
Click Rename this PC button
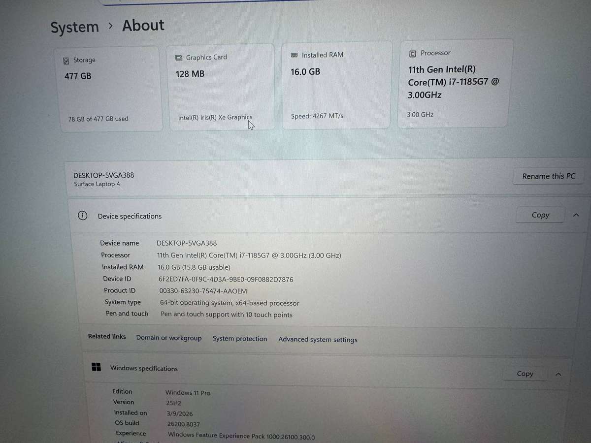549,176
